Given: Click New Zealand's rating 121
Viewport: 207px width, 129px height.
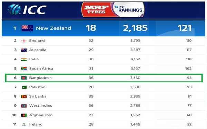Looking at the screenshot, I should click(x=185, y=28).
